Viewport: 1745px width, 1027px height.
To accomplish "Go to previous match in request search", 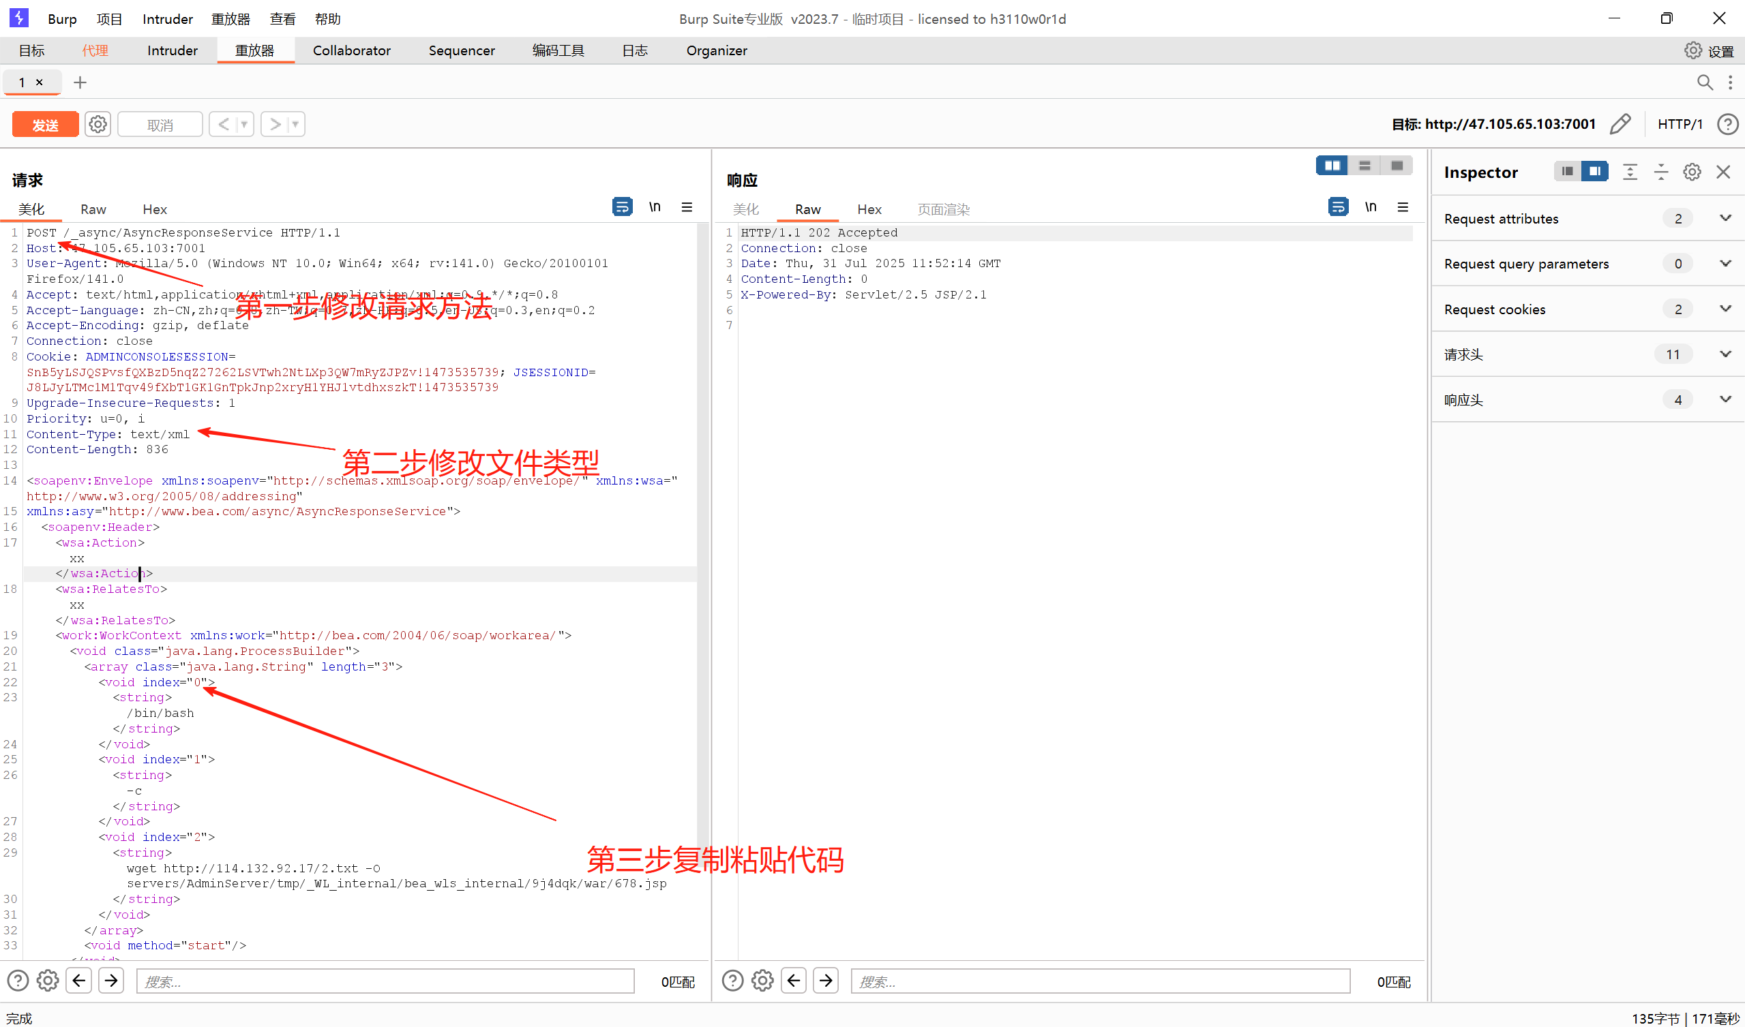I will tap(79, 981).
